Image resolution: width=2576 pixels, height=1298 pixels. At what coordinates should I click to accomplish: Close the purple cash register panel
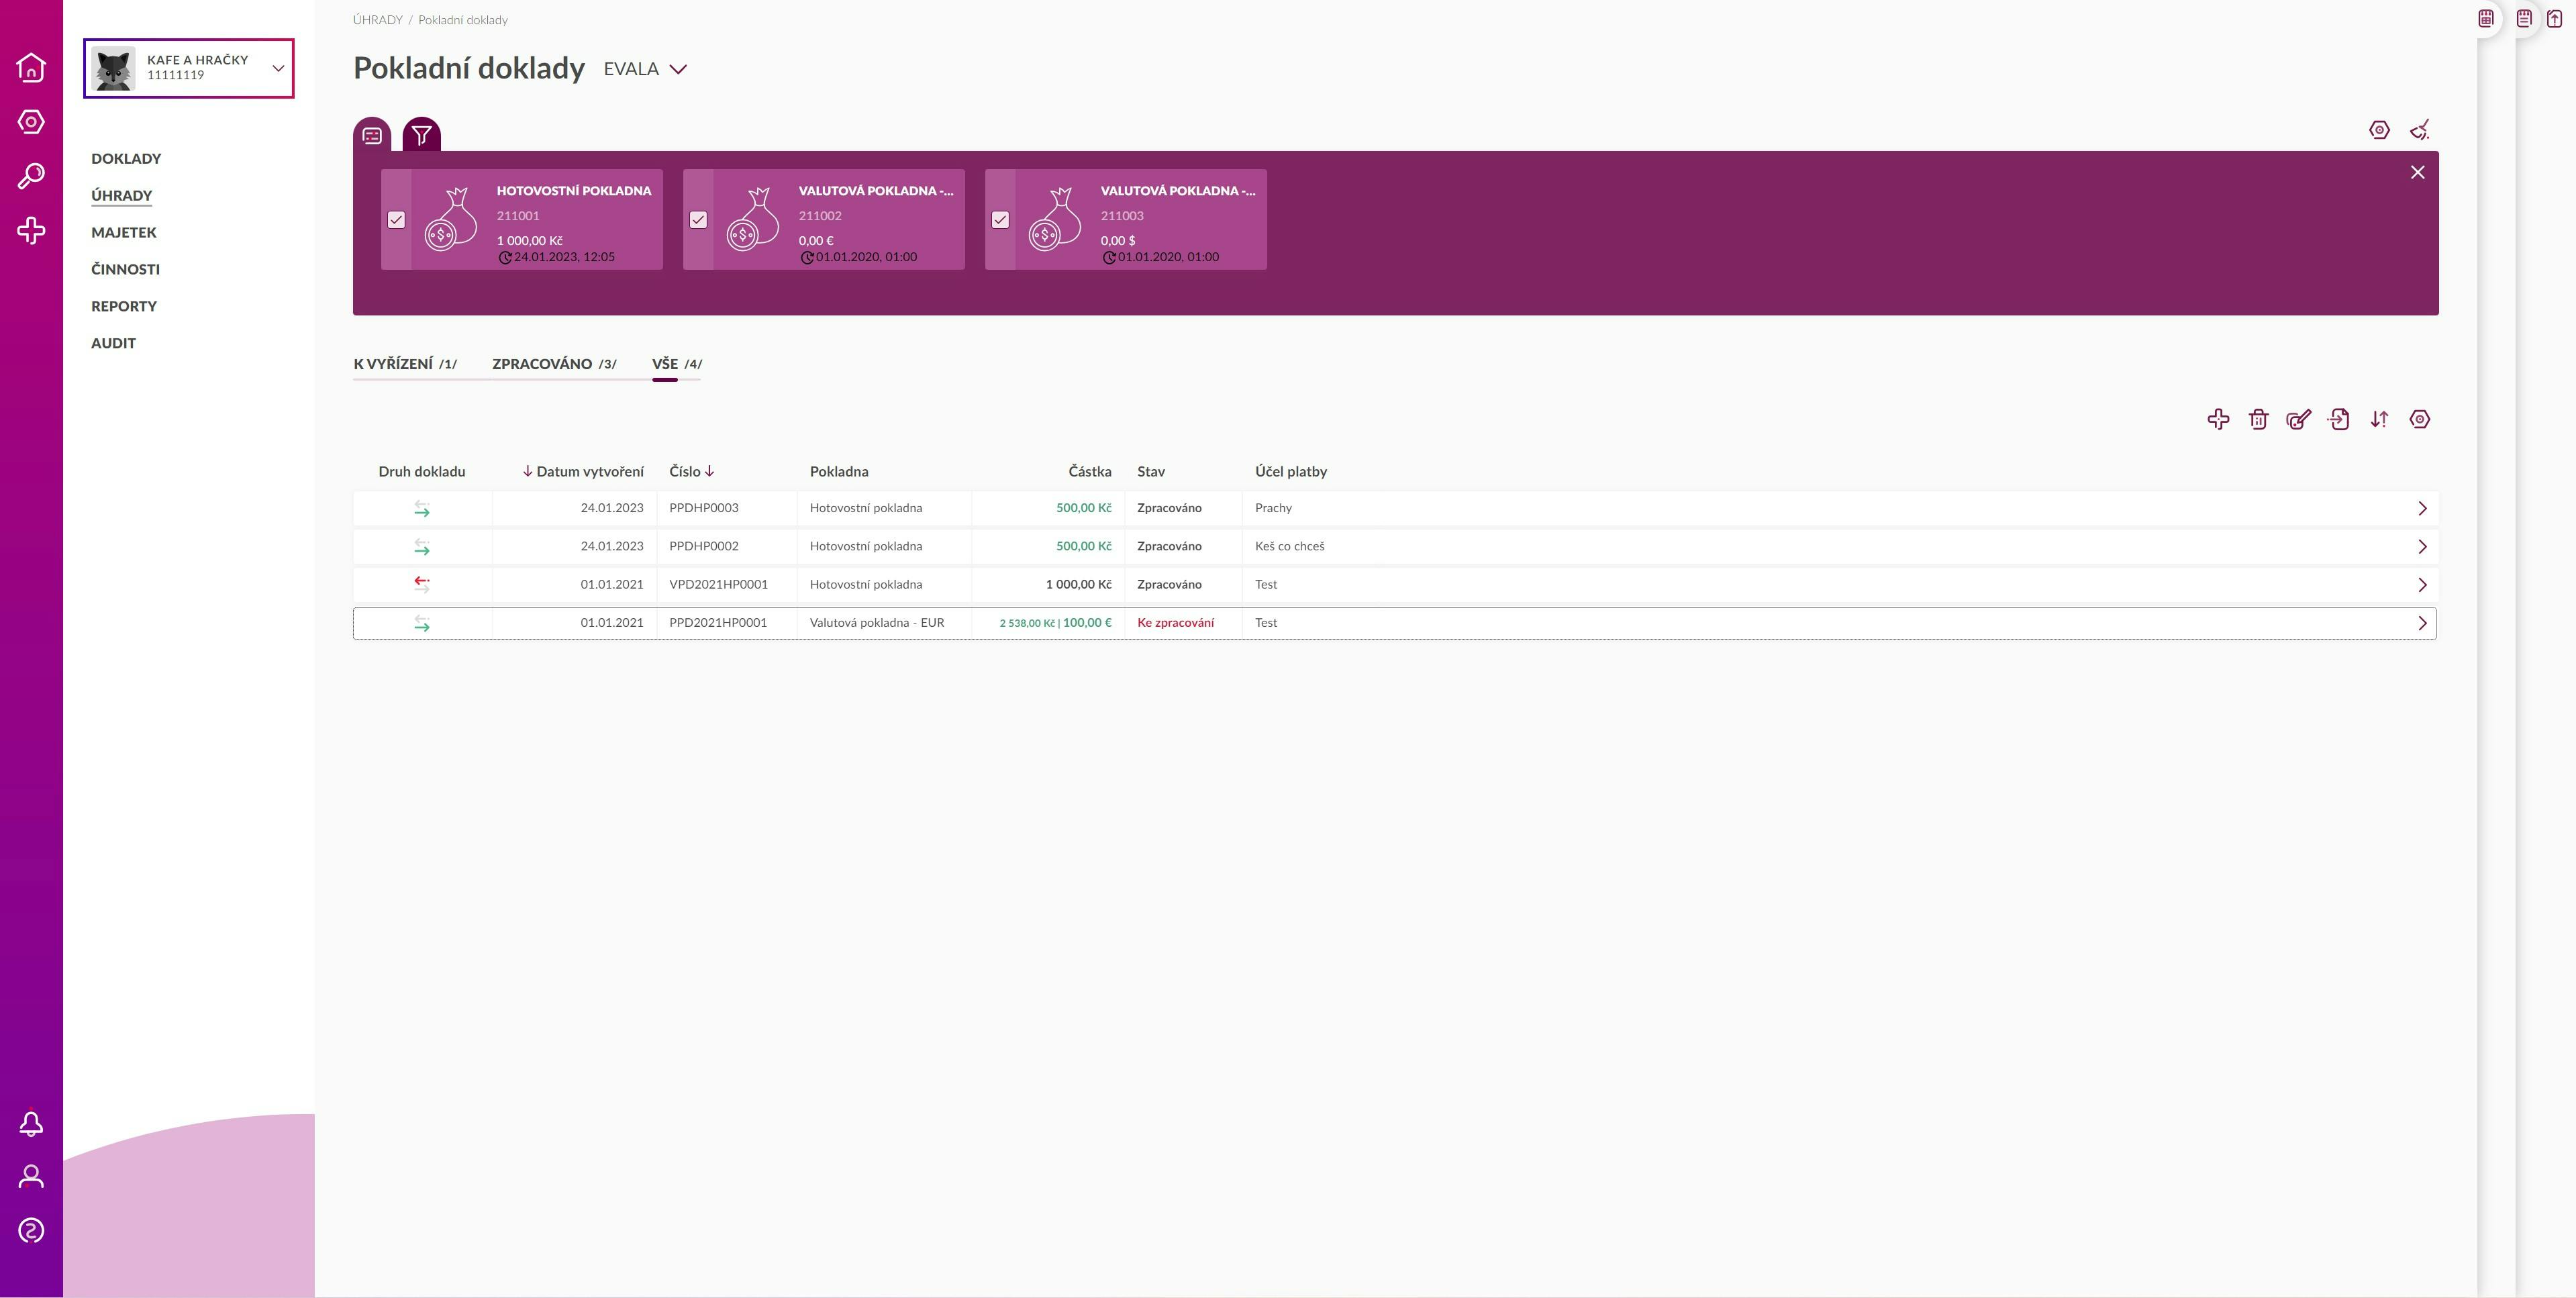(2417, 172)
